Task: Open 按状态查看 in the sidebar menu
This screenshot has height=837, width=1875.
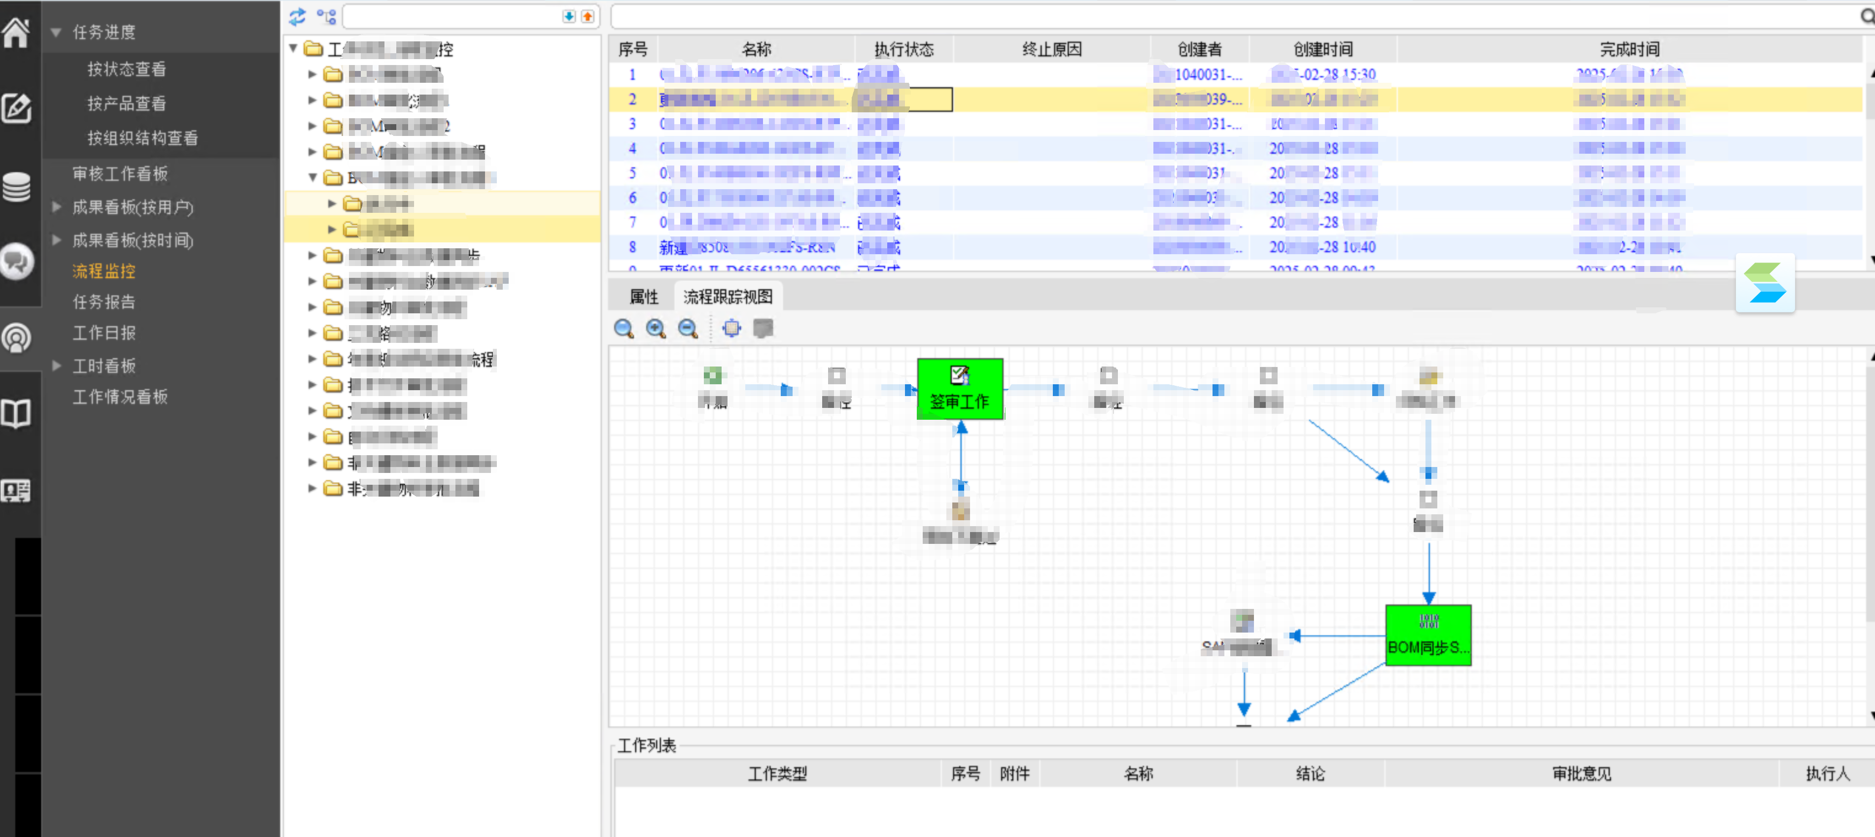Action: [x=127, y=69]
